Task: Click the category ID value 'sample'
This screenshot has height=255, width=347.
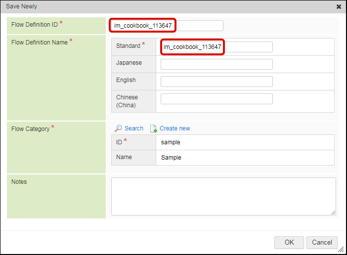Action: click(171, 142)
